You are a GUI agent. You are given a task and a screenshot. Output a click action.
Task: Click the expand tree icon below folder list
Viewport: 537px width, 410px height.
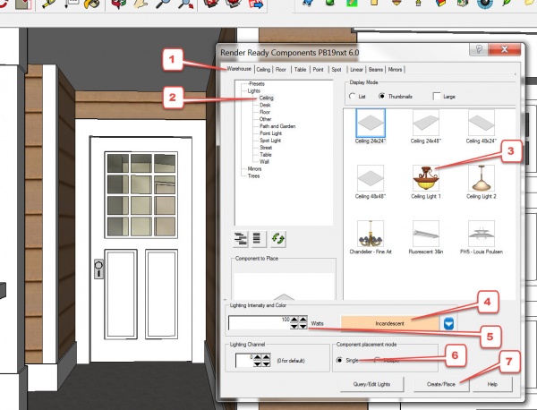(x=241, y=237)
